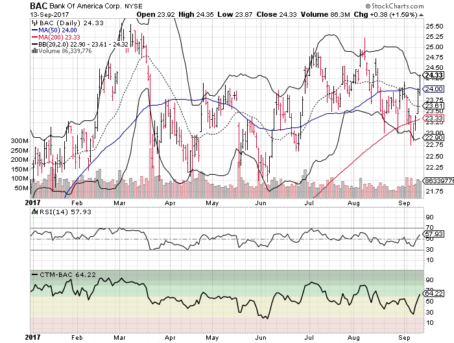454x343 pixels.
Task: Click the green up-arrow change indicator
Action: (422, 15)
